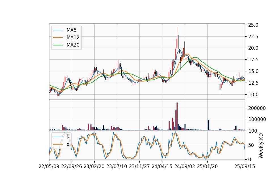Click the 25/01/20 date tick label
Viewport: 272px width, 196px height.
207,166
